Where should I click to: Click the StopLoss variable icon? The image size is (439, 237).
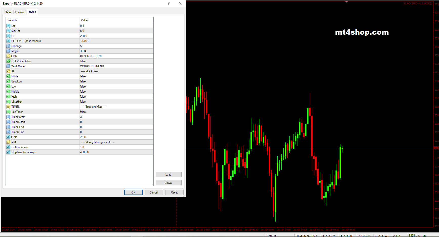click(8, 152)
